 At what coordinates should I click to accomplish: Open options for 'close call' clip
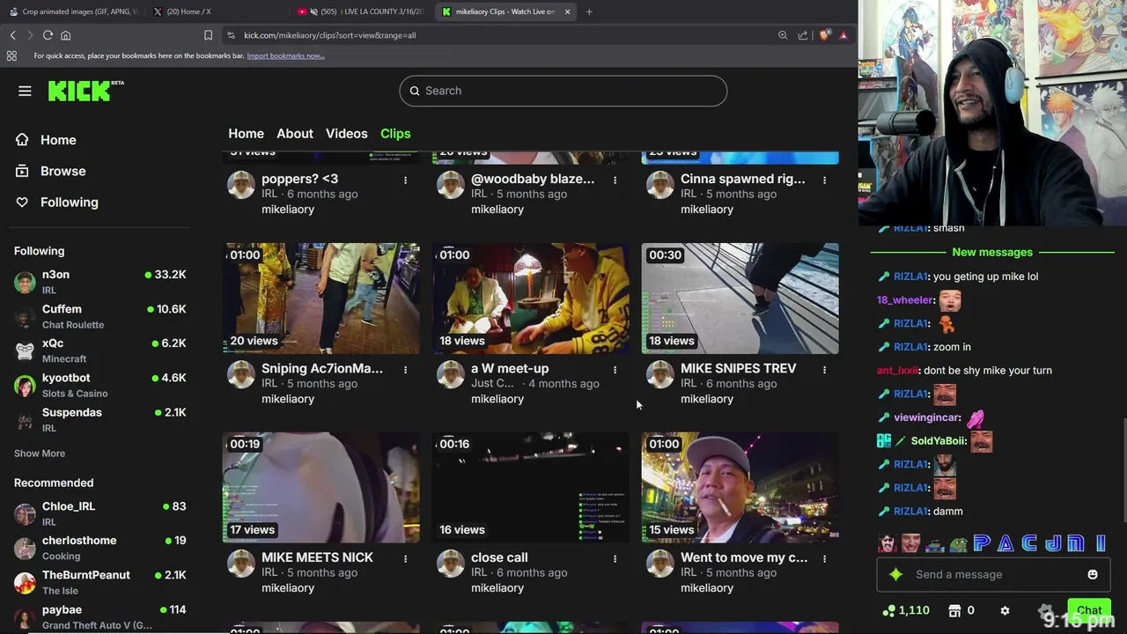615,558
